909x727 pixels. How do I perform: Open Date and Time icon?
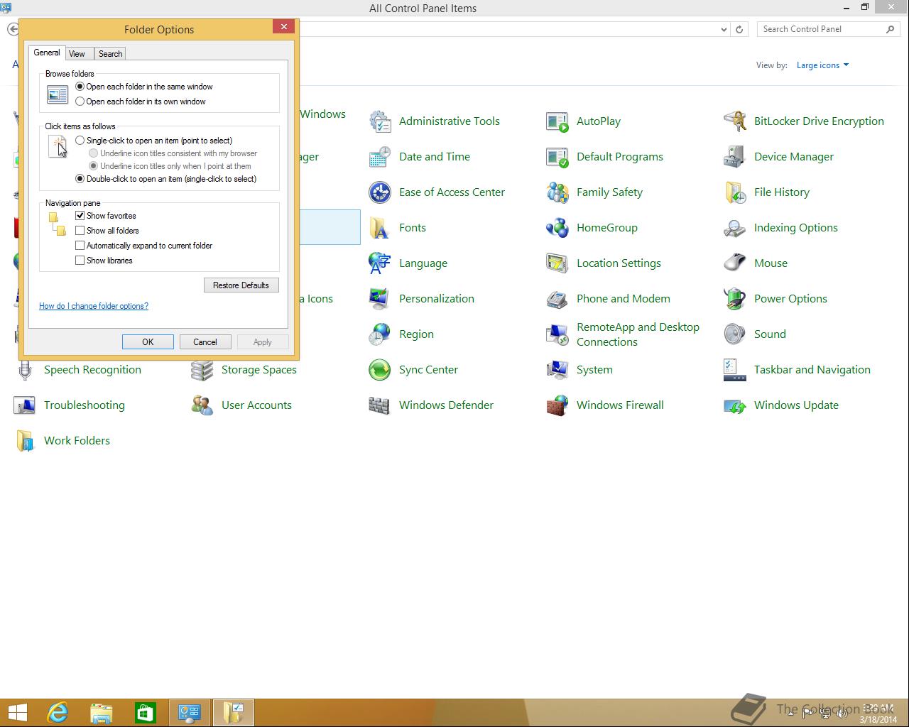(380, 157)
